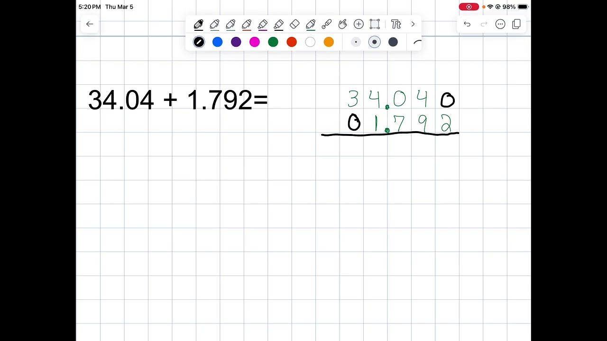The height and width of the screenshot is (341, 607).
Task: Choose the blue ink color
Action: [217, 42]
